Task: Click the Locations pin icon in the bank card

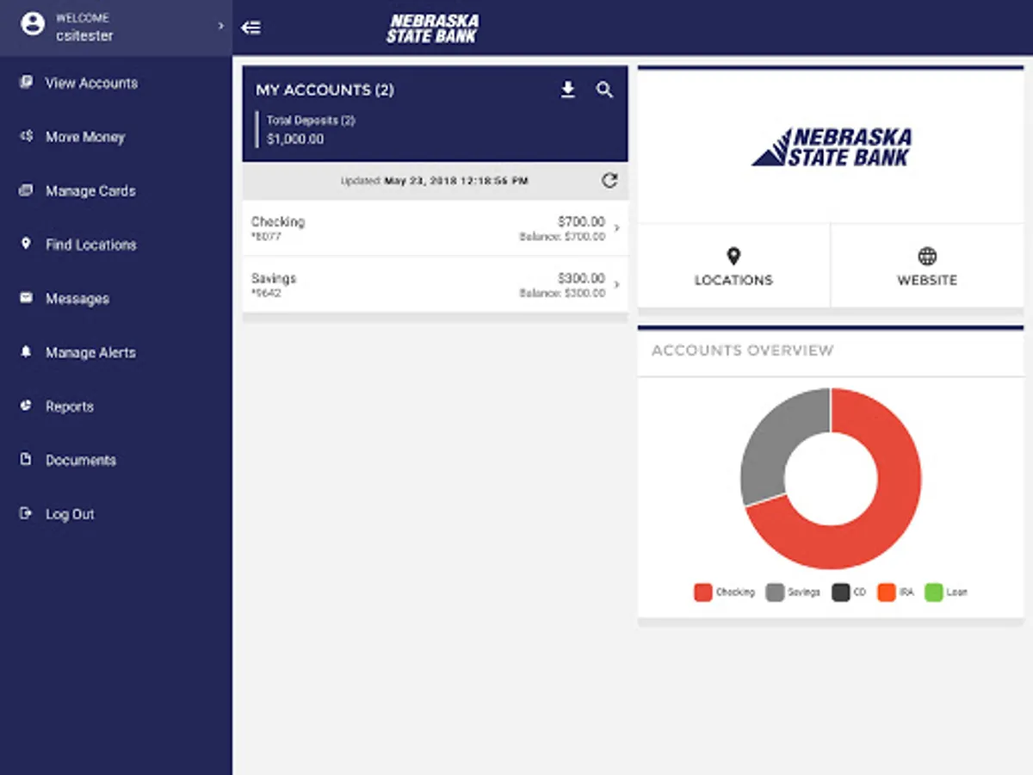Action: 733,256
